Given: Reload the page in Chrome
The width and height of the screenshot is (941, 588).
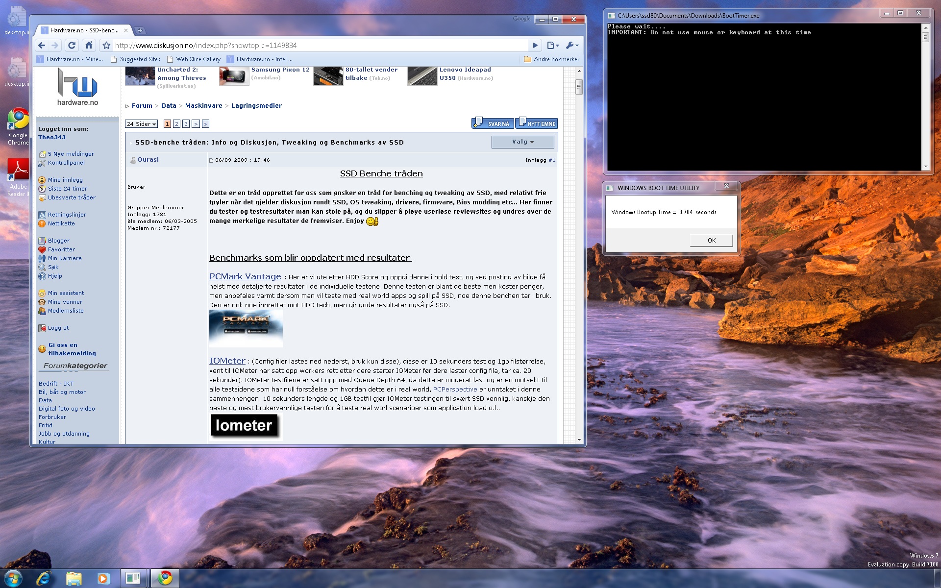Looking at the screenshot, I should click(72, 46).
